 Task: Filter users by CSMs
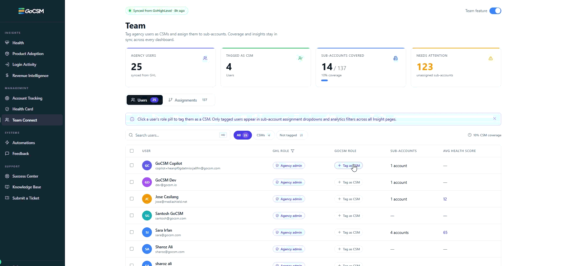(263, 135)
